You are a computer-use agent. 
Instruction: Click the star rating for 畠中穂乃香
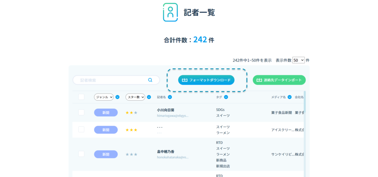(x=131, y=155)
